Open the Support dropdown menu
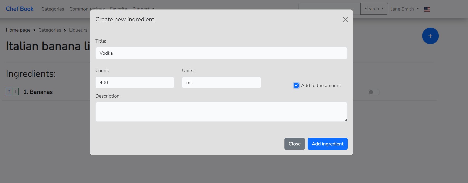Viewport: 468px width, 183px height. [x=143, y=8]
